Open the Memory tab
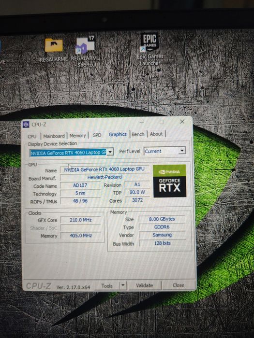Screen dimensions: 254x338 77,136
